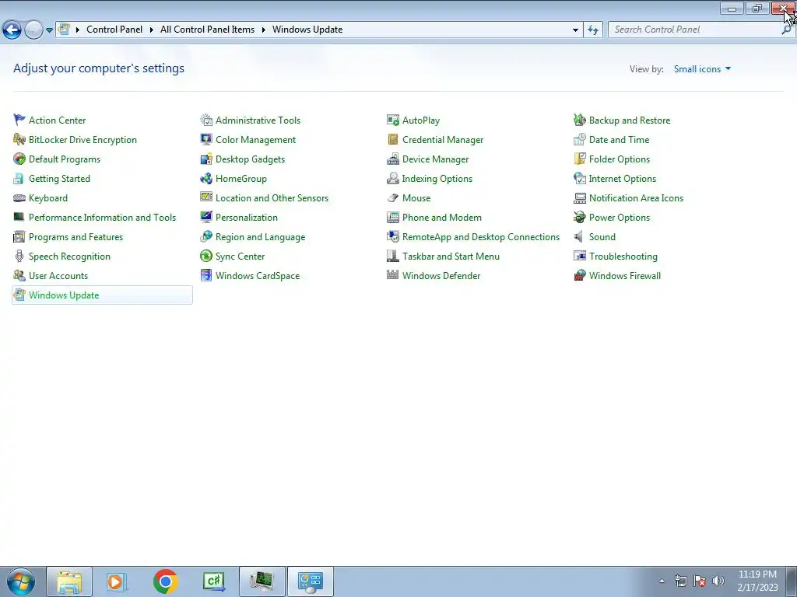Open Location and Other Sensors
Image resolution: width=797 pixels, height=597 pixels.
(272, 198)
